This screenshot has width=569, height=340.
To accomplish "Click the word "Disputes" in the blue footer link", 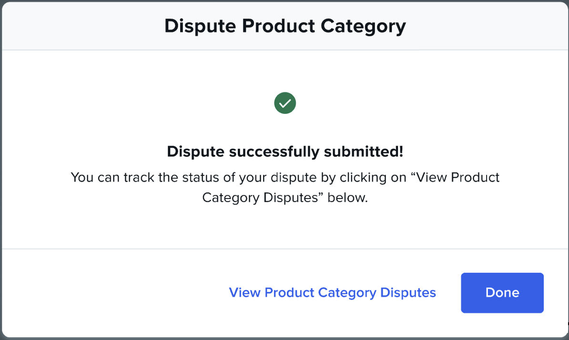I will pos(408,292).
